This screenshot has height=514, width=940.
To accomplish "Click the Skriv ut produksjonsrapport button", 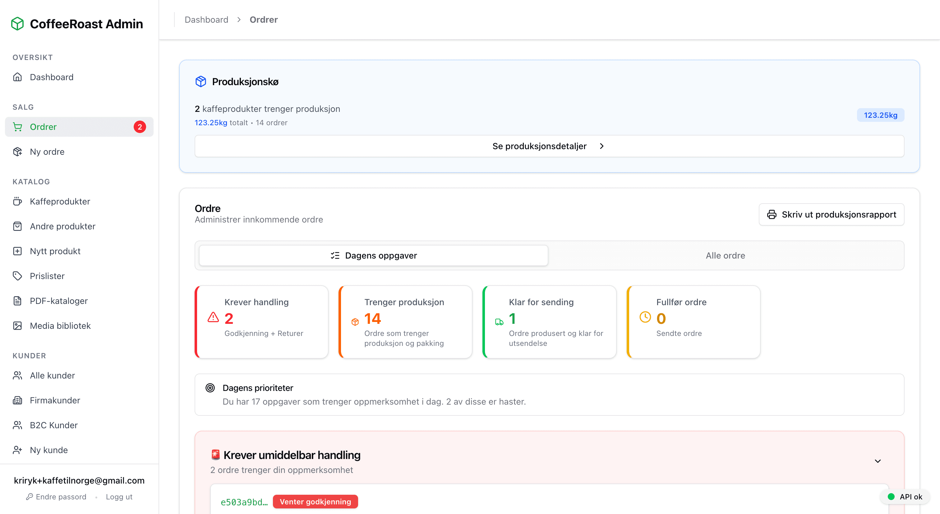I will point(831,214).
